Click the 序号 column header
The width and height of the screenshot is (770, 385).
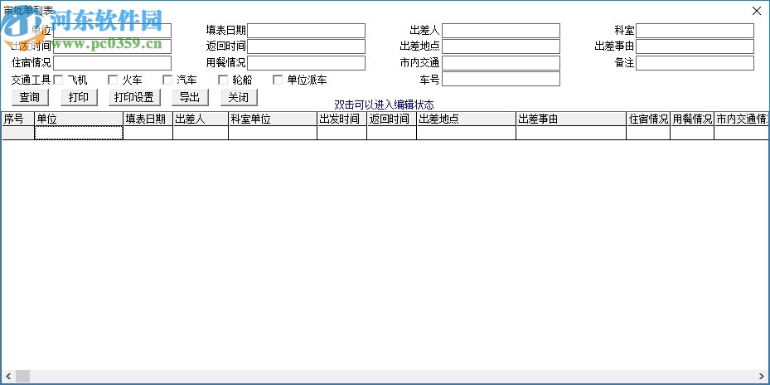tap(18, 119)
